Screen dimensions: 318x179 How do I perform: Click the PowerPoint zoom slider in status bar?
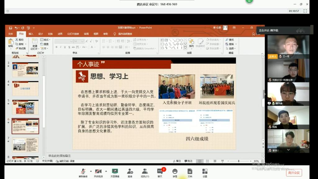click(x=238, y=161)
